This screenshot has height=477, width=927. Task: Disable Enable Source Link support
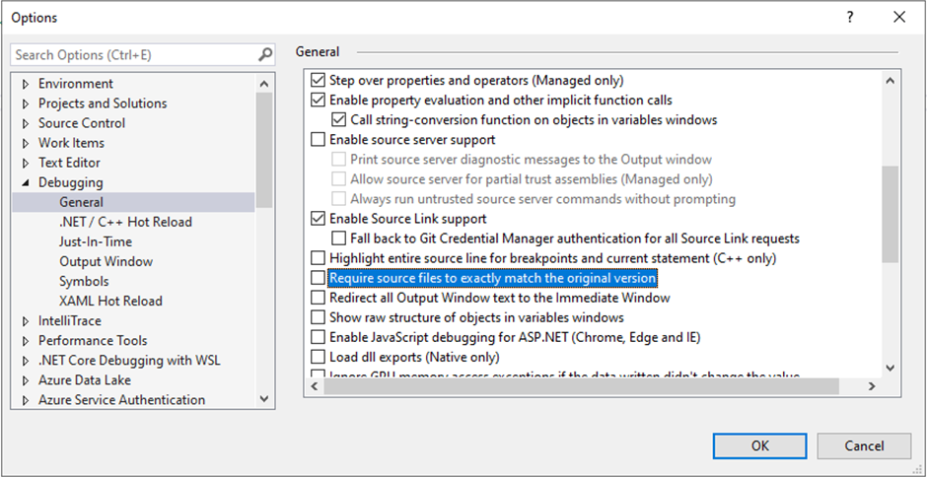(x=318, y=219)
